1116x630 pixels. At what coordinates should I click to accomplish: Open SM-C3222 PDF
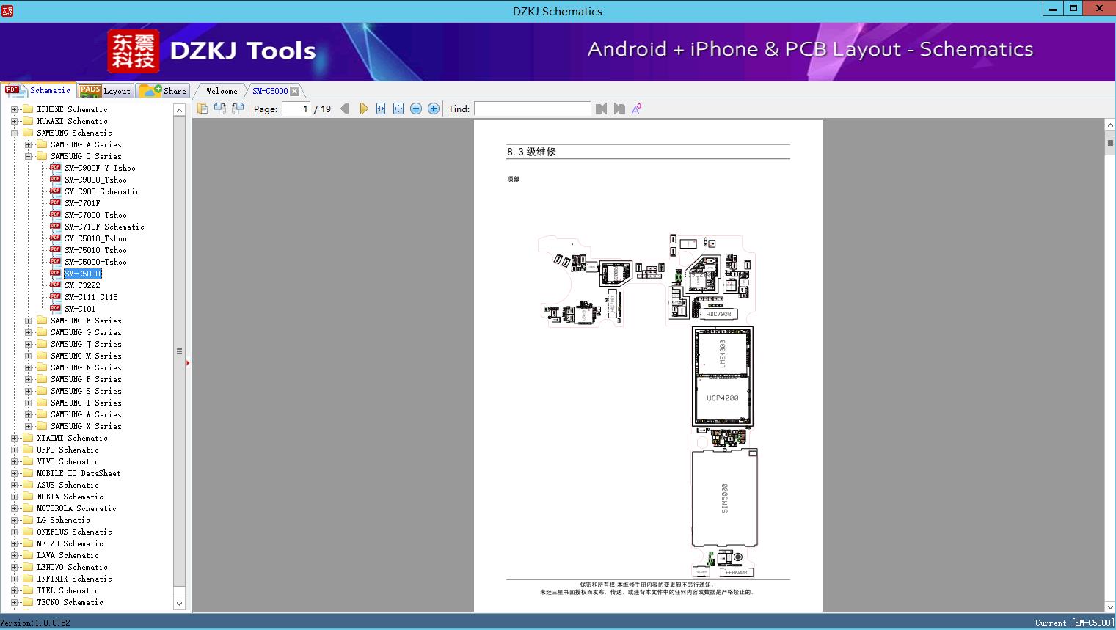coord(82,285)
